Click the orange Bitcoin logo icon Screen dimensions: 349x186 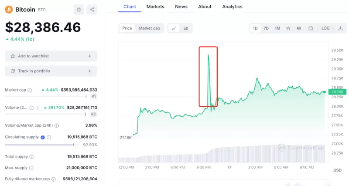point(9,9)
